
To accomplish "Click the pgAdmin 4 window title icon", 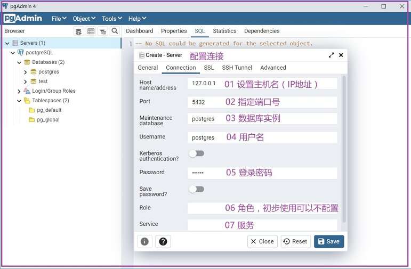I will pos(5,6).
